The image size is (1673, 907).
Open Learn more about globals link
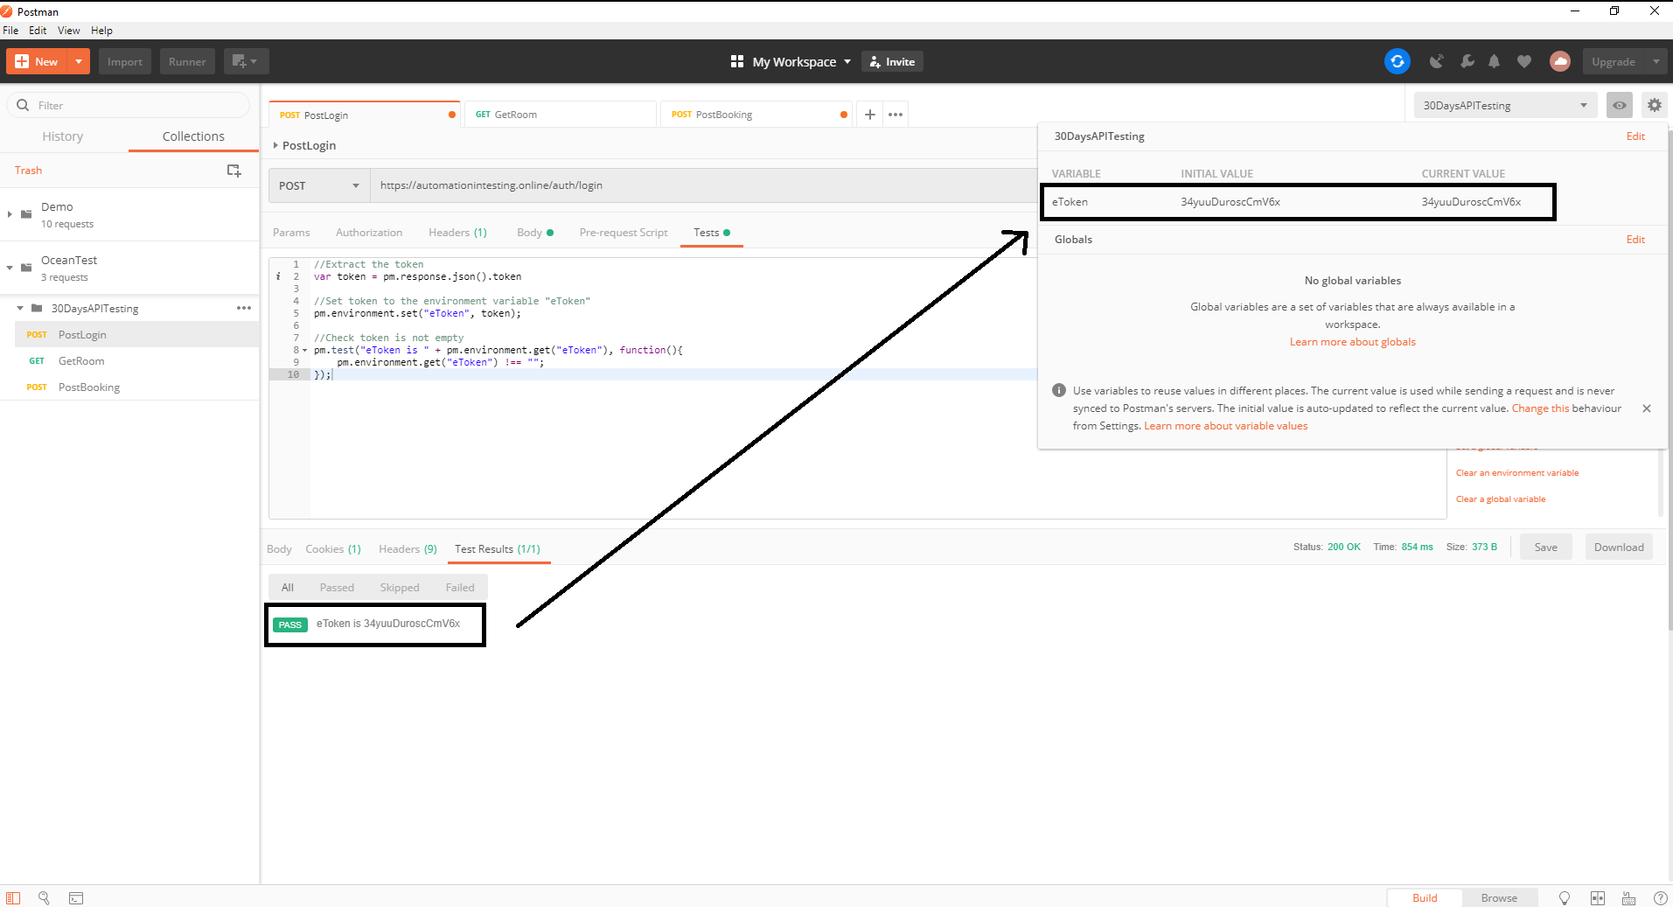coord(1353,342)
